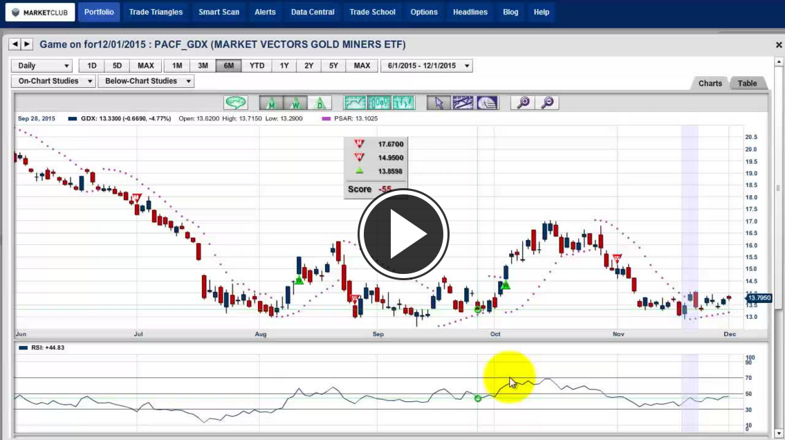Viewport: 785px width, 440px height.
Task: Switch to the OHLC bar chart style icon
Action: (x=403, y=102)
